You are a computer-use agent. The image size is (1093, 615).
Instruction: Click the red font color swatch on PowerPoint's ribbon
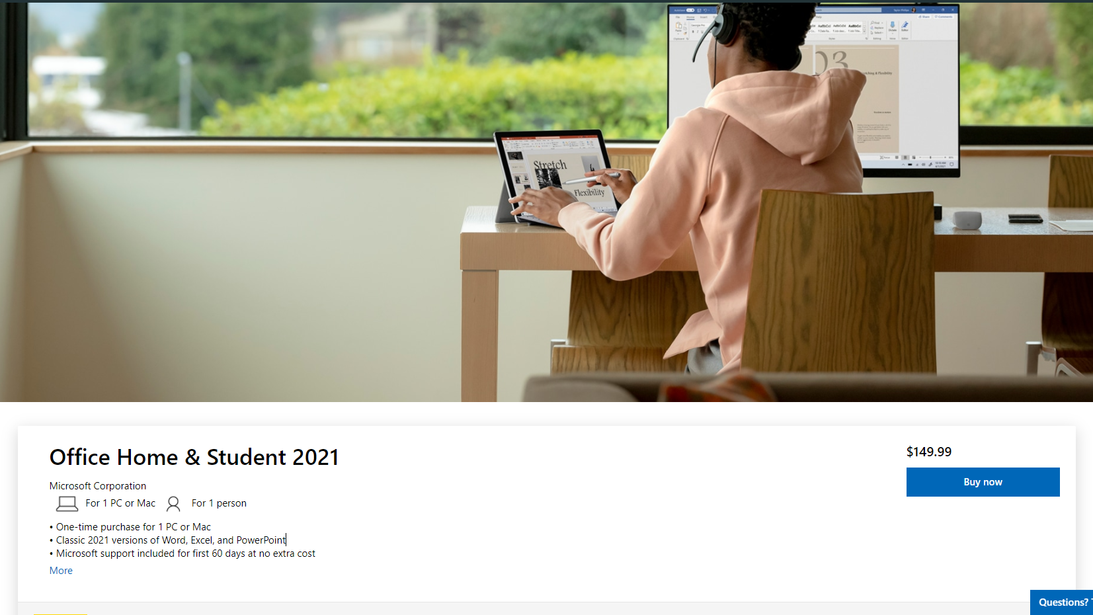(x=540, y=146)
